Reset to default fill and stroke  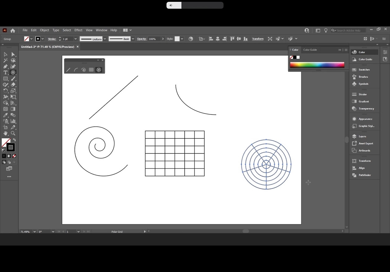coord(3,150)
